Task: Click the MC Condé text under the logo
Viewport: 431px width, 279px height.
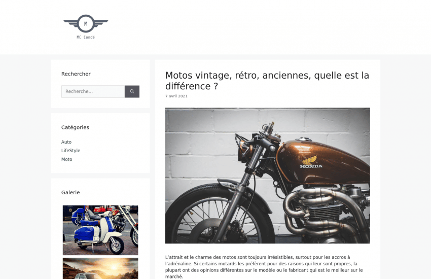Action: (x=86, y=37)
